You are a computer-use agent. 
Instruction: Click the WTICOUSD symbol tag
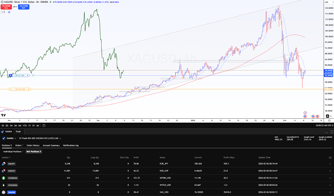coord(13,185)
